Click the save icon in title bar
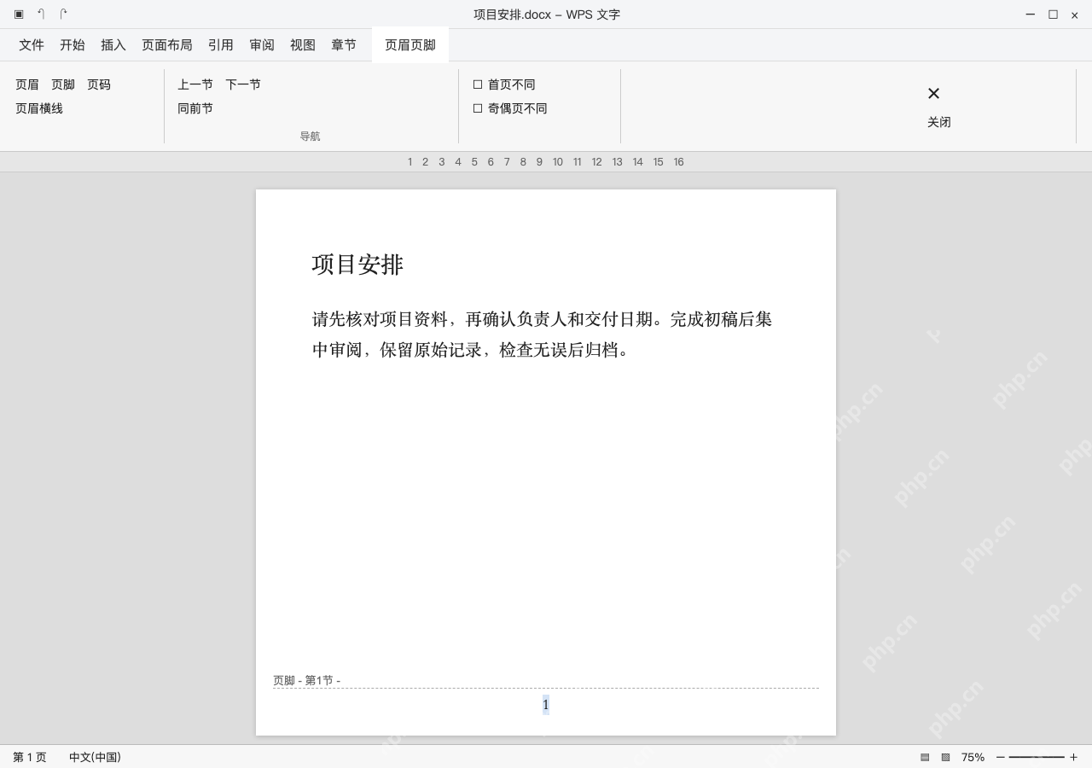1092x768 pixels. 19,15
